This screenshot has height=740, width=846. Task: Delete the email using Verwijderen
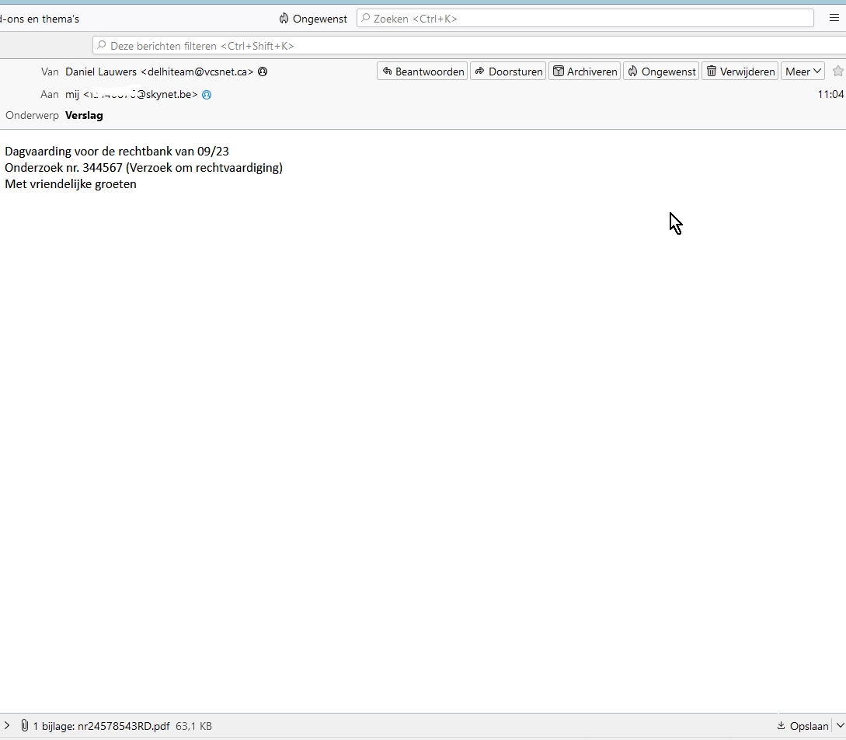(740, 72)
